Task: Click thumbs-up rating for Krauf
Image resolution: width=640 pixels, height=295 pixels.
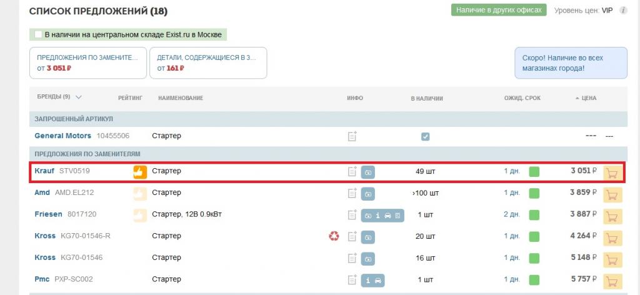Action: [140, 172]
